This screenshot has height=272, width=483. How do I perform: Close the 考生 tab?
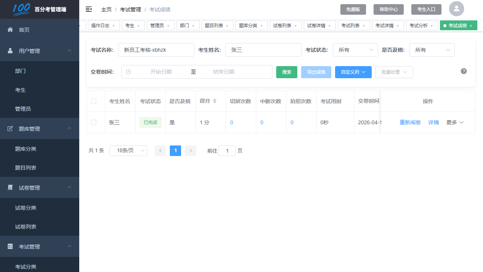pyautogui.click(x=138, y=26)
